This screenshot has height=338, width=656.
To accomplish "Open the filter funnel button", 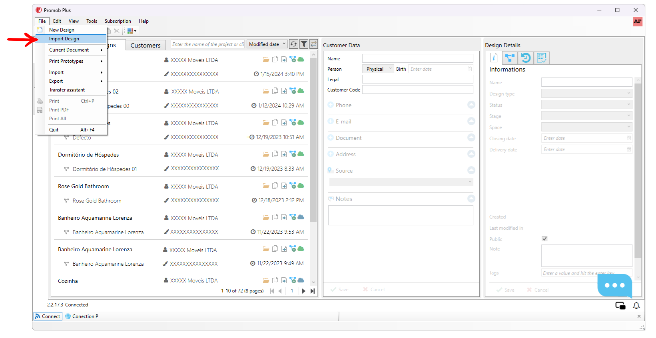I will tap(304, 44).
